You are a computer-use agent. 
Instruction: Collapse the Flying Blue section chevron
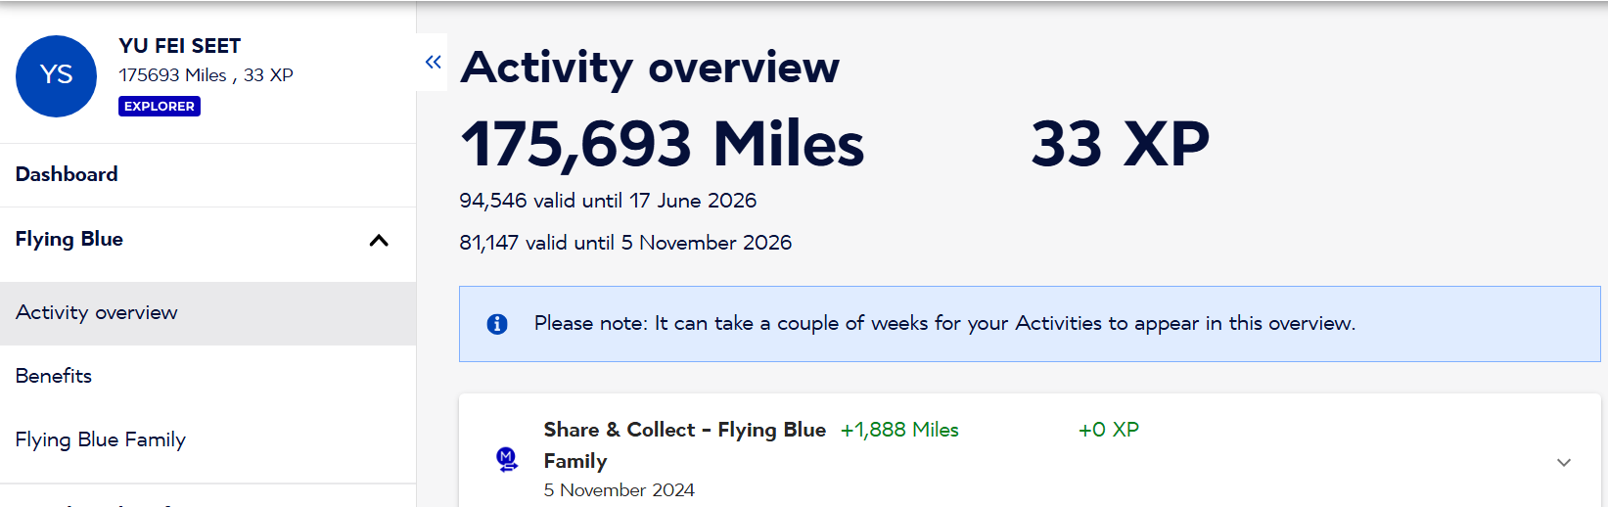pyautogui.click(x=379, y=241)
